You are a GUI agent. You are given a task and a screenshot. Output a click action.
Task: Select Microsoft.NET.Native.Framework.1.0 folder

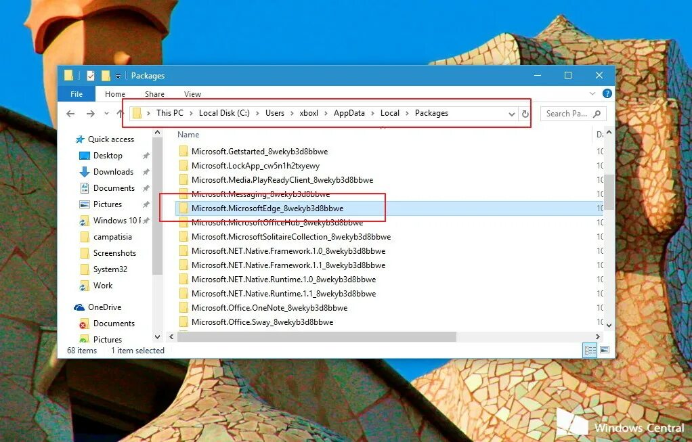click(x=288, y=251)
